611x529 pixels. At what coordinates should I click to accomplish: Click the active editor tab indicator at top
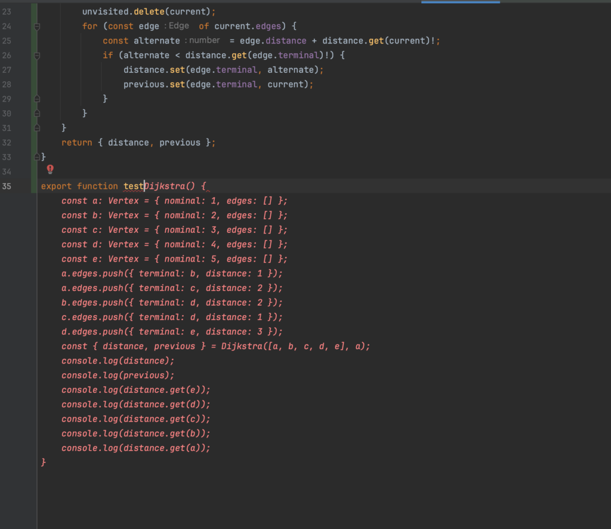[x=460, y=2]
